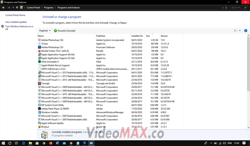Viewport: 250px width, 146px height.
Task: Open Microsoft Store from the taskbar
Action: (x=37, y=143)
